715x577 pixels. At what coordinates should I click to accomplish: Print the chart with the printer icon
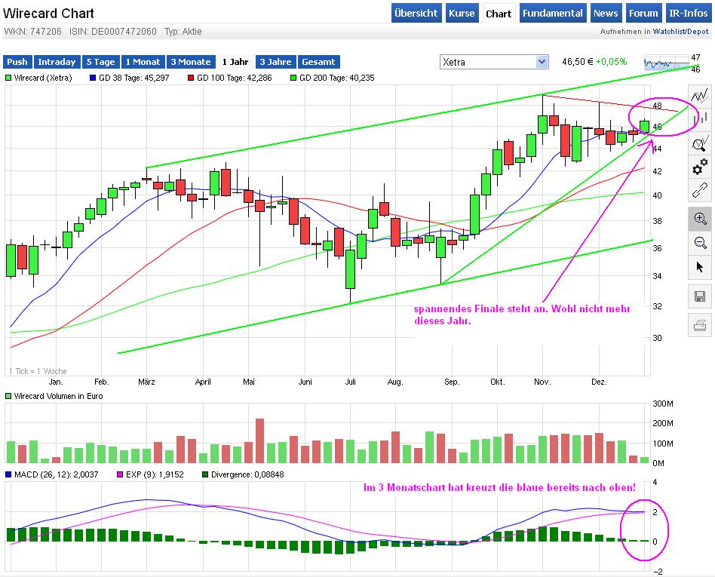click(700, 325)
